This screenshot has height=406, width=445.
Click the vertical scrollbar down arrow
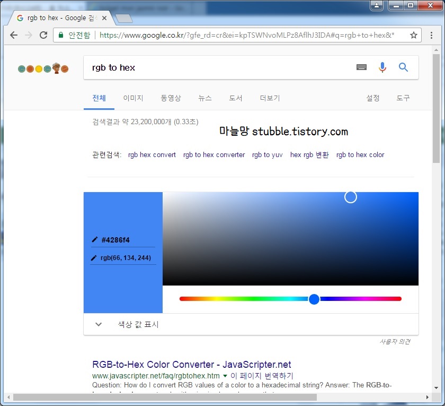[x=436, y=388]
